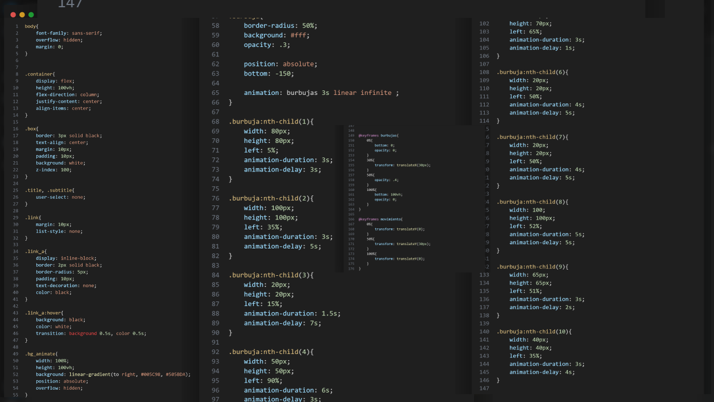714x402 pixels.
Task: Click the '@keyframes burbujas{' line
Action: (x=379, y=135)
